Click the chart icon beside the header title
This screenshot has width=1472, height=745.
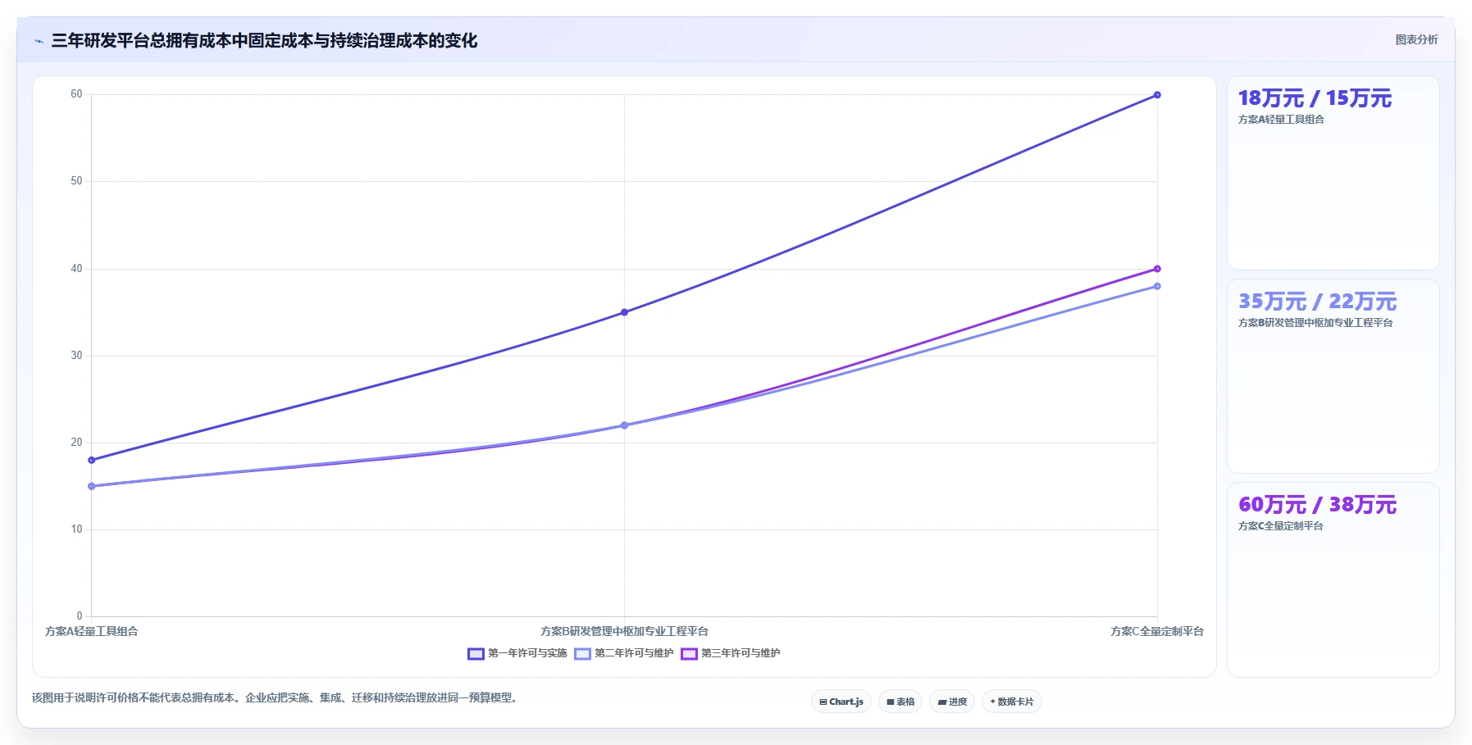(39, 41)
